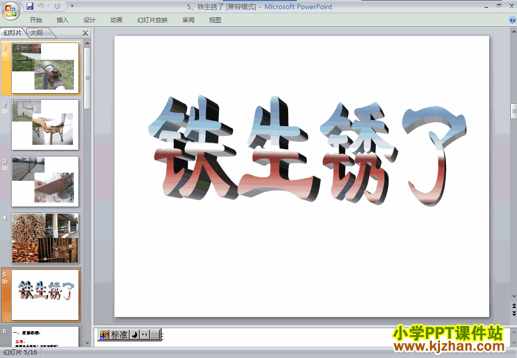Toggle IME Chinese punctuation icon
Viewport: 517px width, 358px height.
pos(144,335)
